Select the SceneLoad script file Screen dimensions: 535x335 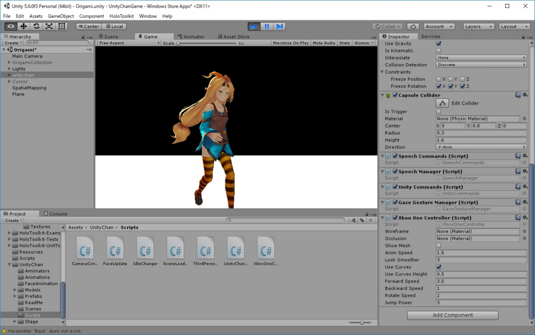[x=176, y=251]
